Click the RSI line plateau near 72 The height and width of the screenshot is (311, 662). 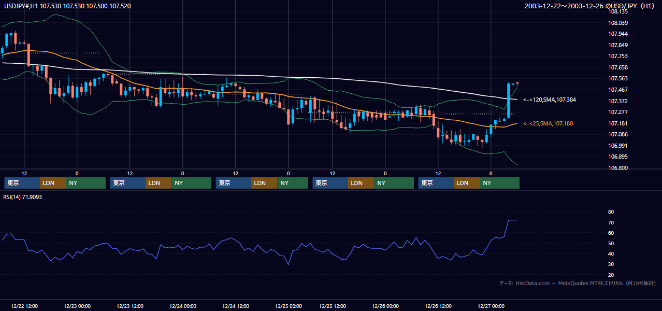click(512, 220)
